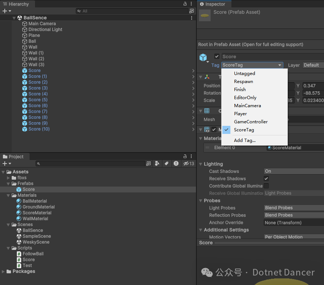Open prefab arrow for Score (5)

[x=193, y=100]
